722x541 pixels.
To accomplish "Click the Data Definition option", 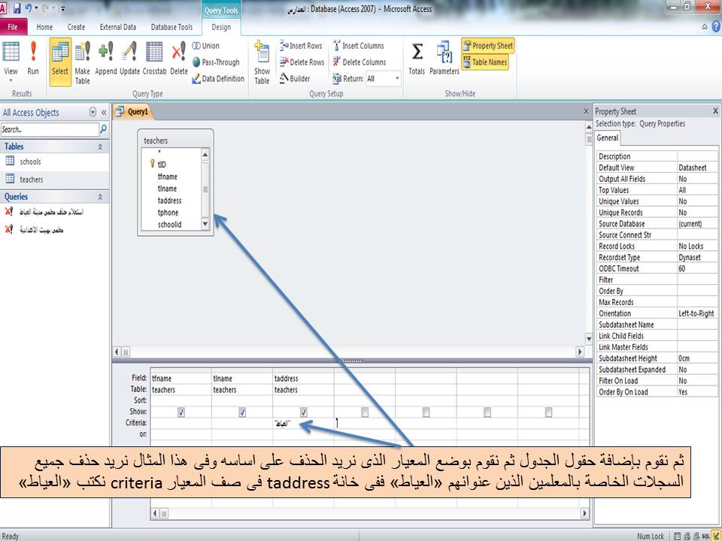I will coord(218,79).
